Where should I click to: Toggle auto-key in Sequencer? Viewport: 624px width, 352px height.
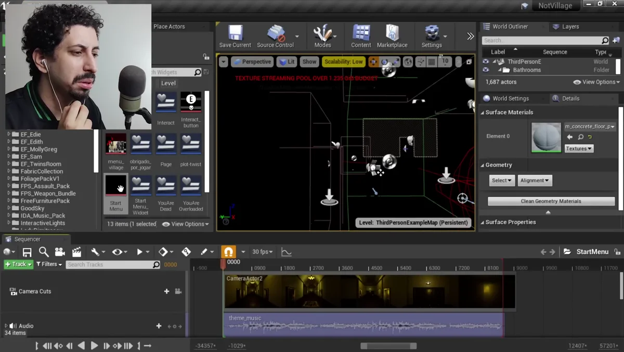[x=186, y=252]
